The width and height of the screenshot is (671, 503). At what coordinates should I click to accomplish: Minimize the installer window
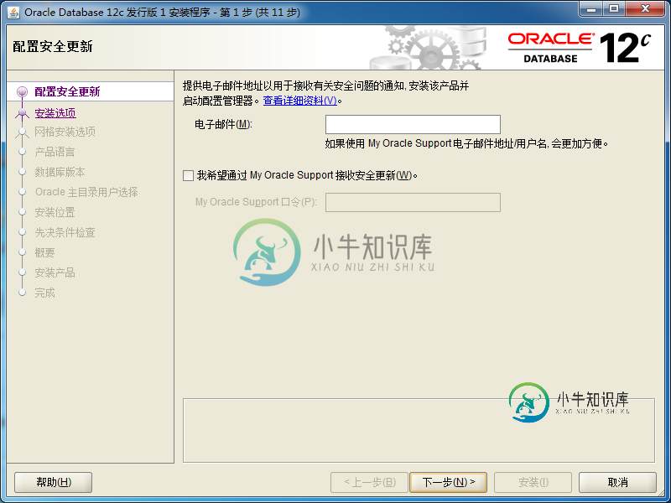click(x=592, y=9)
